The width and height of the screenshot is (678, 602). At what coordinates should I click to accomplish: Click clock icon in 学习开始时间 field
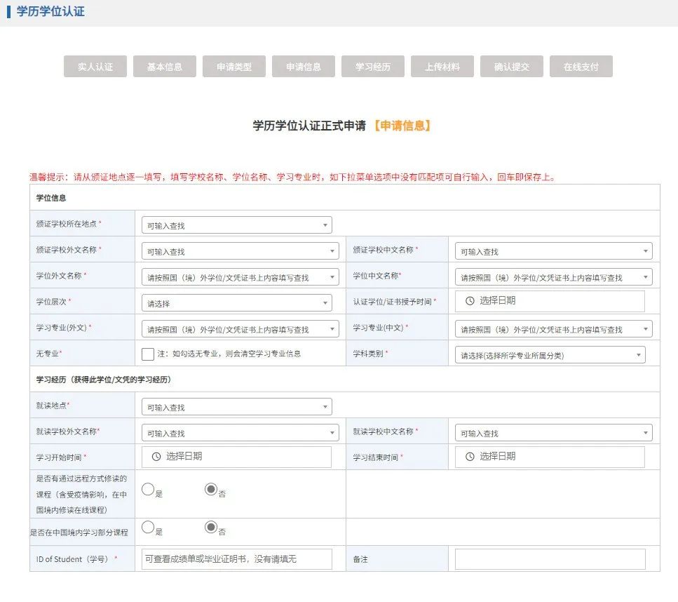coord(156,456)
